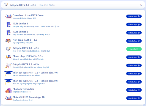Viewport: 146px width, 106px height.
Task: Open Thần tốc IELTS phiên bản 2.0 title
Action: tap(35, 81)
